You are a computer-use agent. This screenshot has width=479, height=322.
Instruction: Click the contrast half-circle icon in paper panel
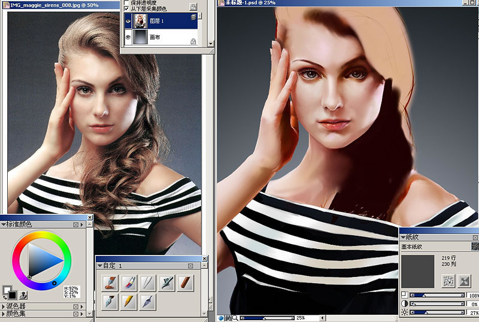(405, 303)
